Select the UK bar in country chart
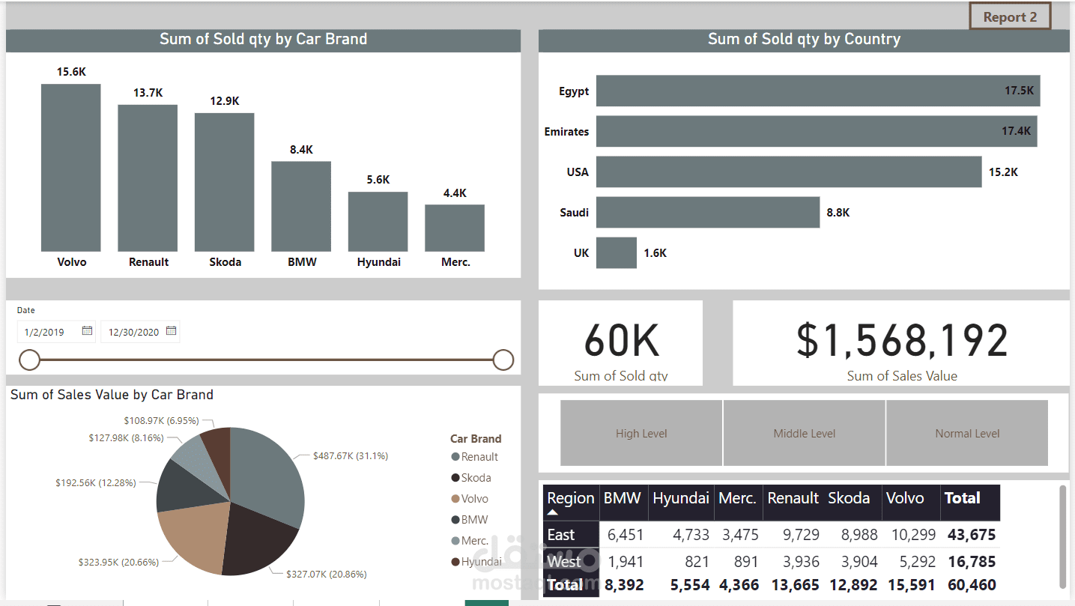Viewport: 1075px width, 606px height. (x=617, y=252)
